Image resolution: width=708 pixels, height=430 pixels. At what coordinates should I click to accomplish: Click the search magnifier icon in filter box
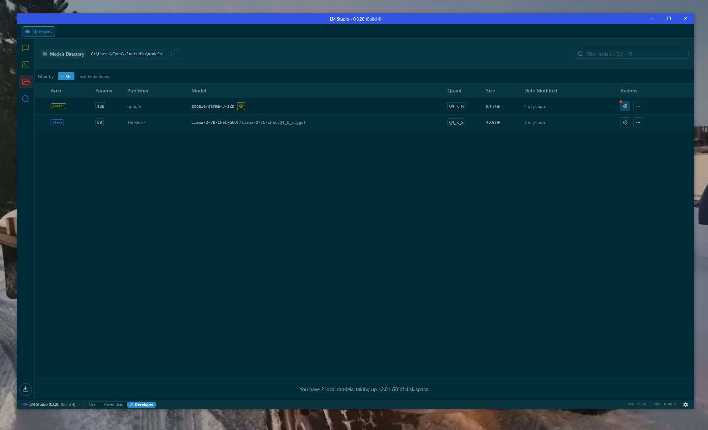pos(580,54)
